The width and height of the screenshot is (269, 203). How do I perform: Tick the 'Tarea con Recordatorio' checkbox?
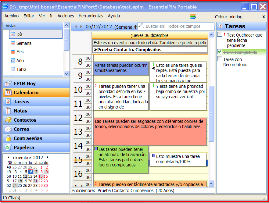(220, 59)
